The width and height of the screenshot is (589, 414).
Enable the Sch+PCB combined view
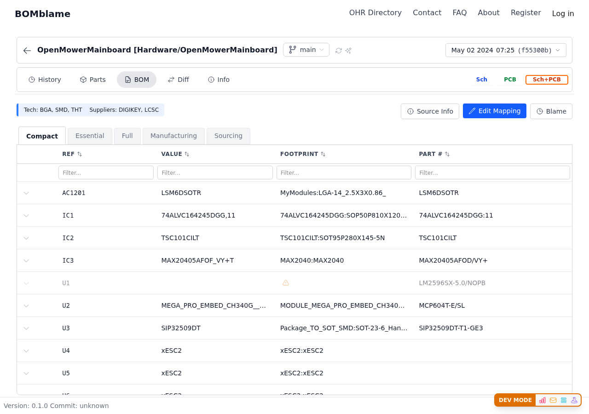pyautogui.click(x=547, y=79)
